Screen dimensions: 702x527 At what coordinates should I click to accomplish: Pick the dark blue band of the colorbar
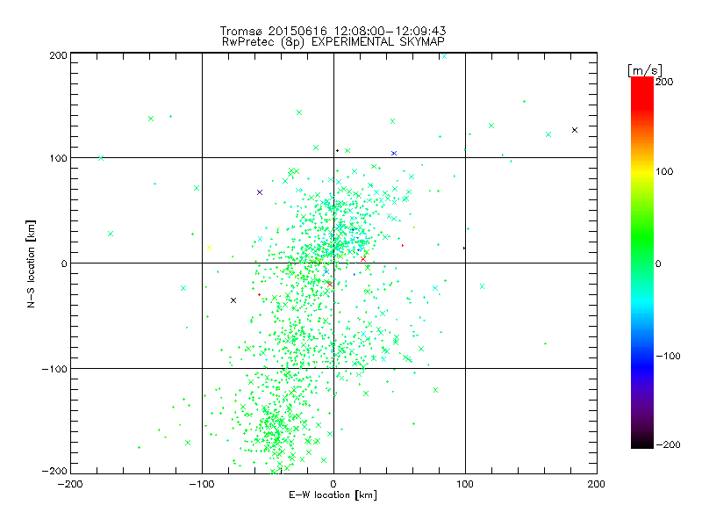click(642, 367)
